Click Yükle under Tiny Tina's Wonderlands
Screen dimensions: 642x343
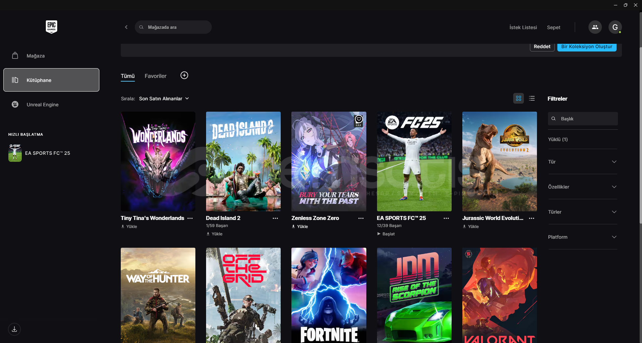[x=129, y=227]
